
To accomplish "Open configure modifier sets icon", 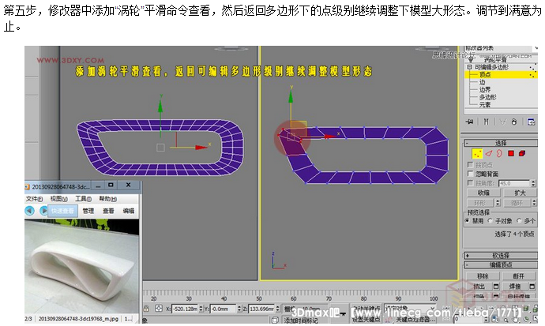I will pos(531,122).
